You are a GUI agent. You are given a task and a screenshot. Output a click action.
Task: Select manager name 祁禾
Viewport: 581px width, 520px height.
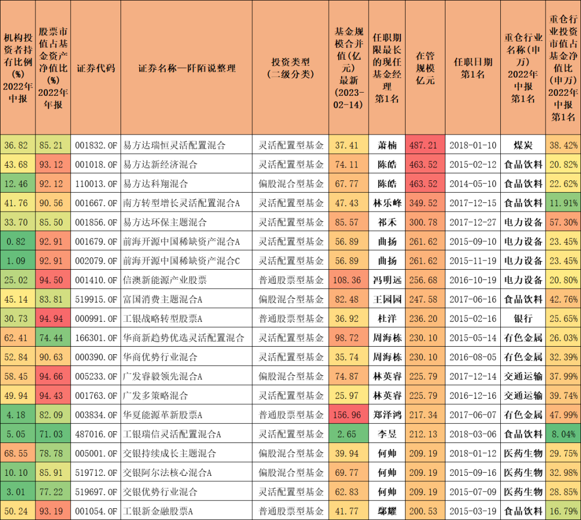click(x=387, y=222)
